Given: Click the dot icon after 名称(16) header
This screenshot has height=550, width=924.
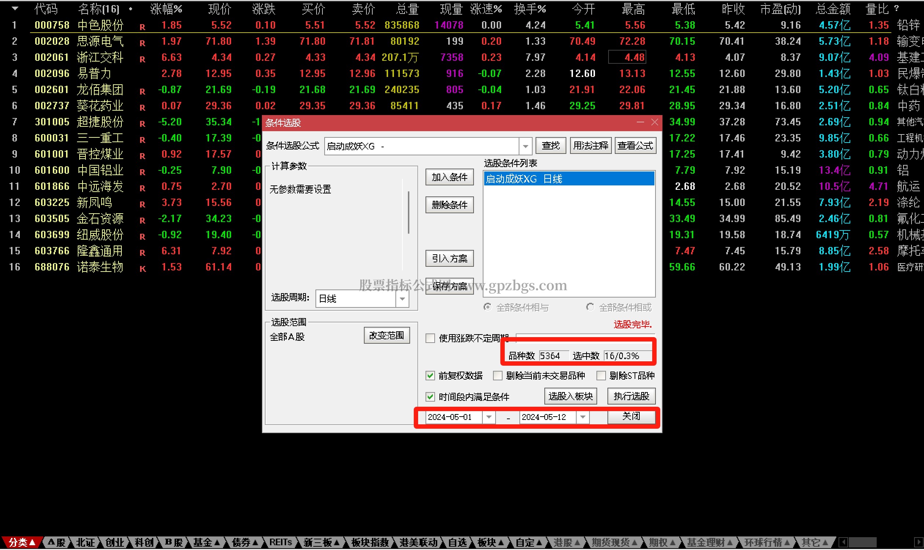Looking at the screenshot, I should (x=131, y=8).
